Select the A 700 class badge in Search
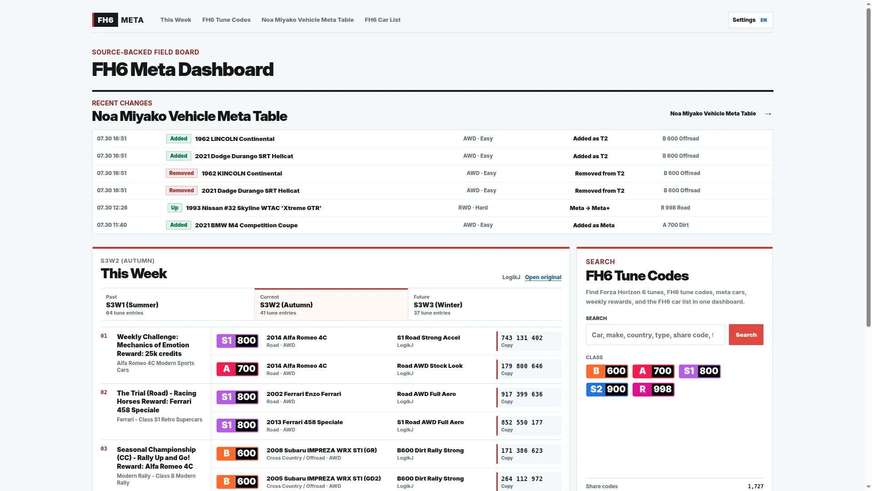Image resolution: width=872 pixels, height=491 pixels. (x=653, y=371)
